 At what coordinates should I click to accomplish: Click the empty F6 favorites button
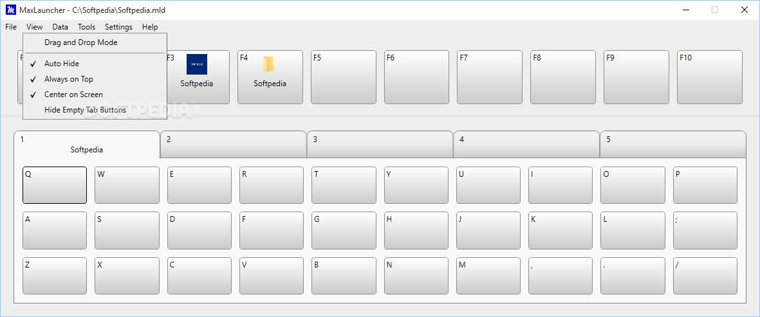pos(417,77)
